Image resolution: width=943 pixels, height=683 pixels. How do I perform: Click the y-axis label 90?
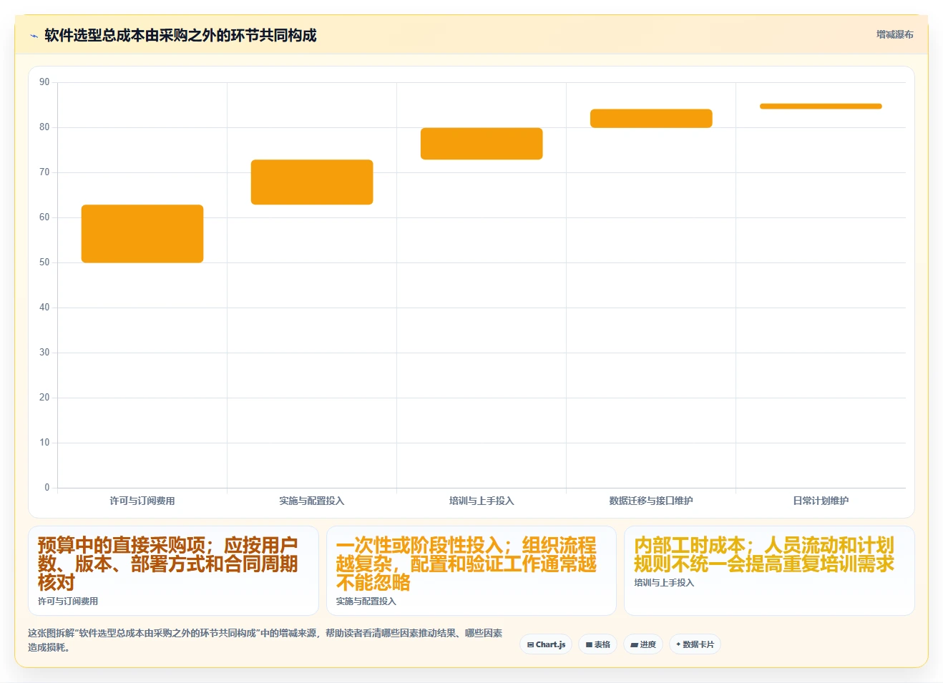[44, 82]
